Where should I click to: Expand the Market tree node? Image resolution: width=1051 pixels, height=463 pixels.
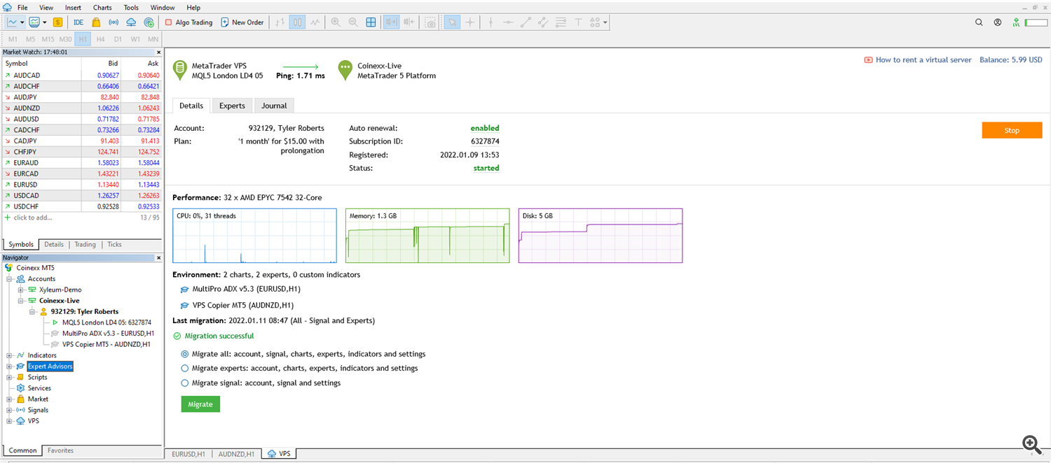click(x=10, y=399)
